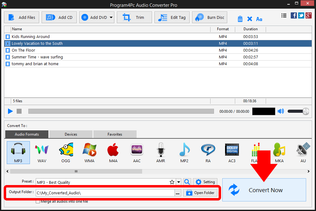Select the MP3 output format
This screenshot has width=316, height=211.
18,152
